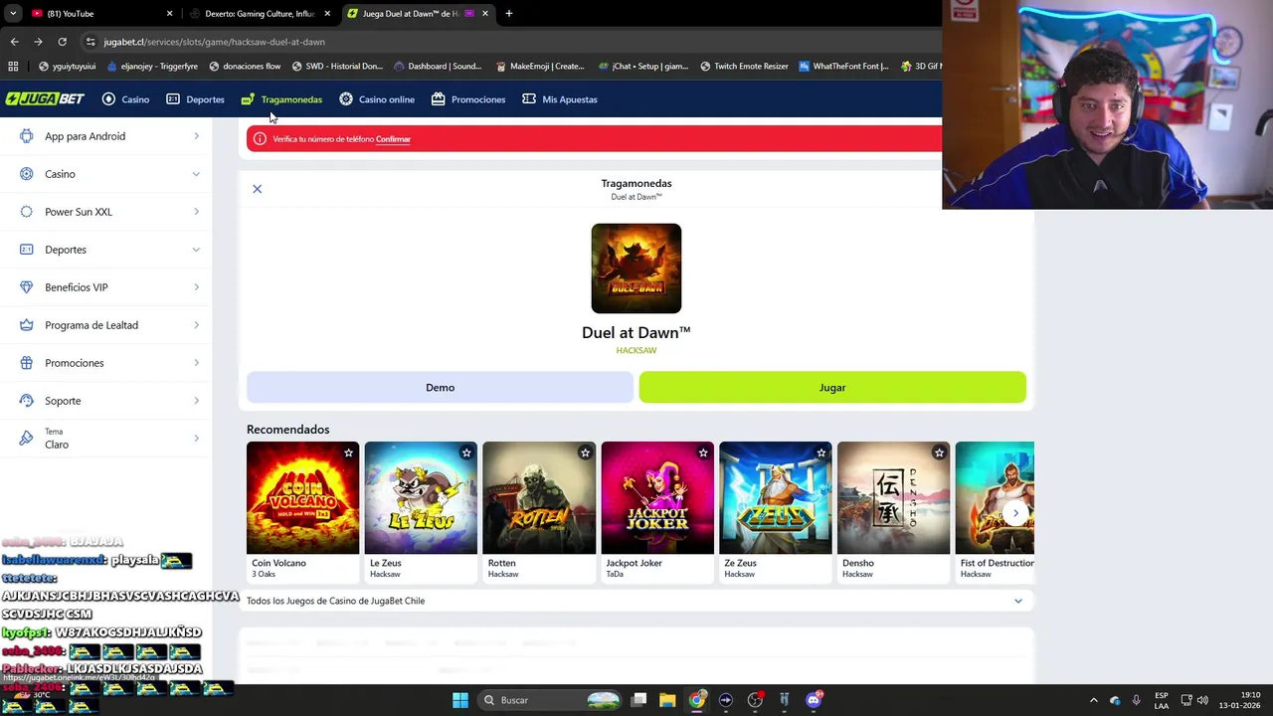This screenshot has height=716, width=1273.
Task: Click the Casino chip icon in sidebar
Action: [x=27, y=174]
